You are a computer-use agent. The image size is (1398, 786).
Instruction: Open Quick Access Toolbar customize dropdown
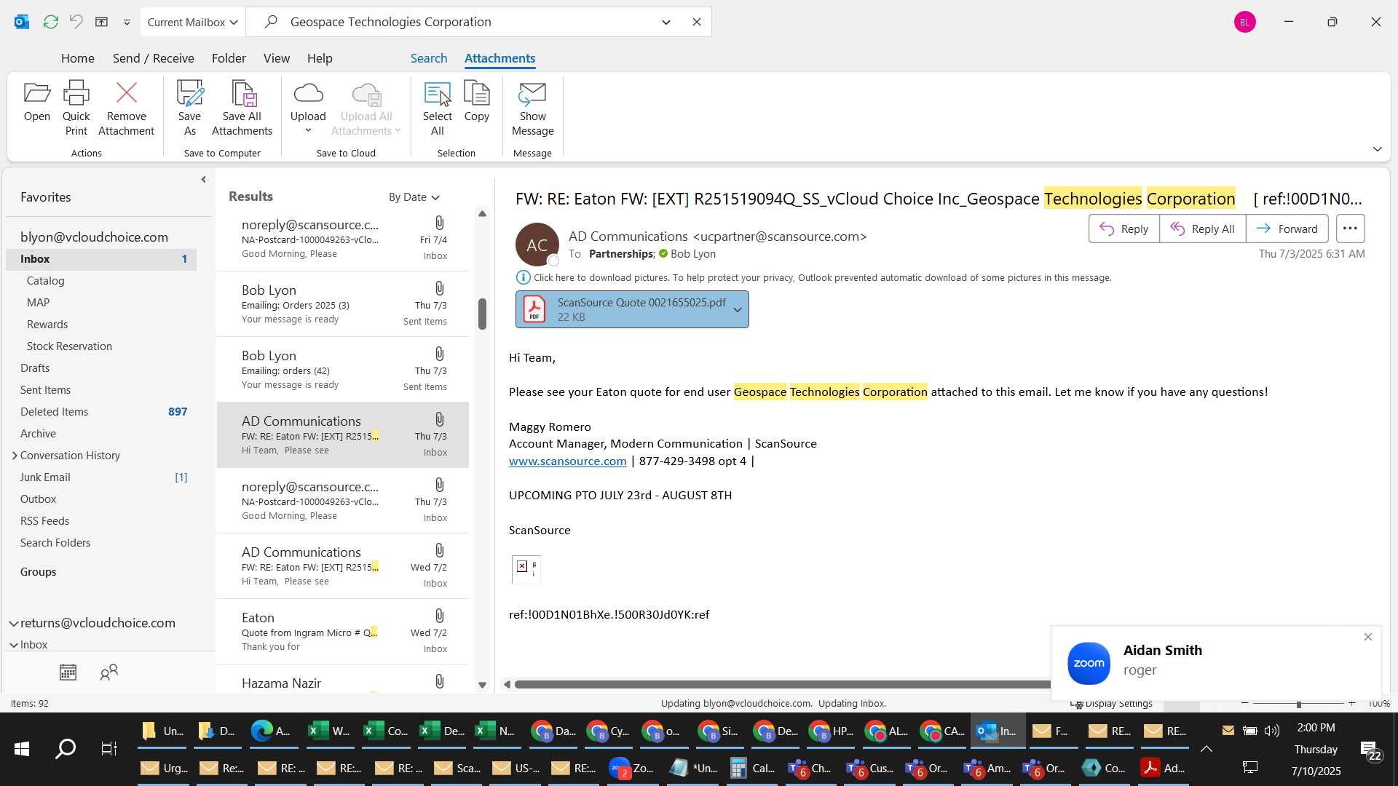click(x=127, y=22)
